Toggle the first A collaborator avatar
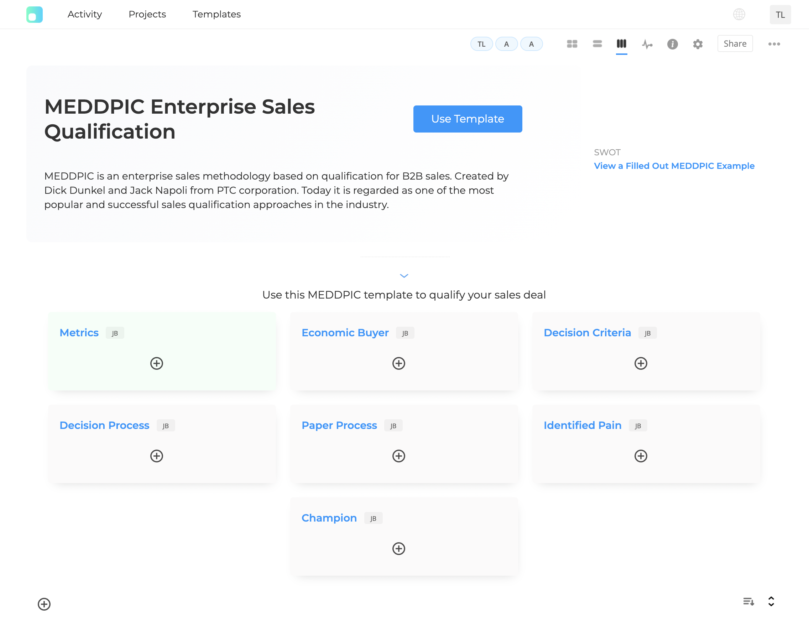The image size is (809, 632). click(506, 44)
